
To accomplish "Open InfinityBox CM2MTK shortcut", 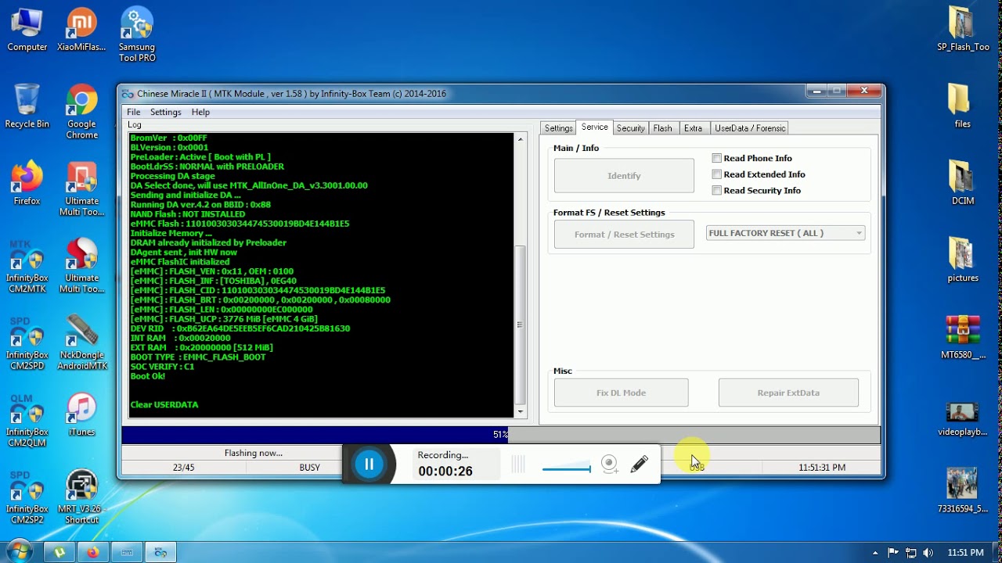I will (x=27, y=266).
